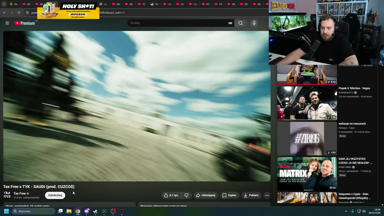Share the video via Udostępnij
Viewport: 384px width, 216px height.
click(x=205, y=195)
